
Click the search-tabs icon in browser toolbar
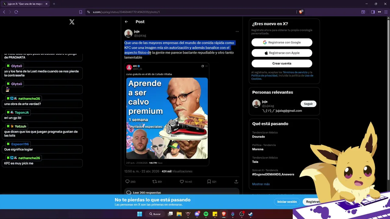(x=363, y=12)
